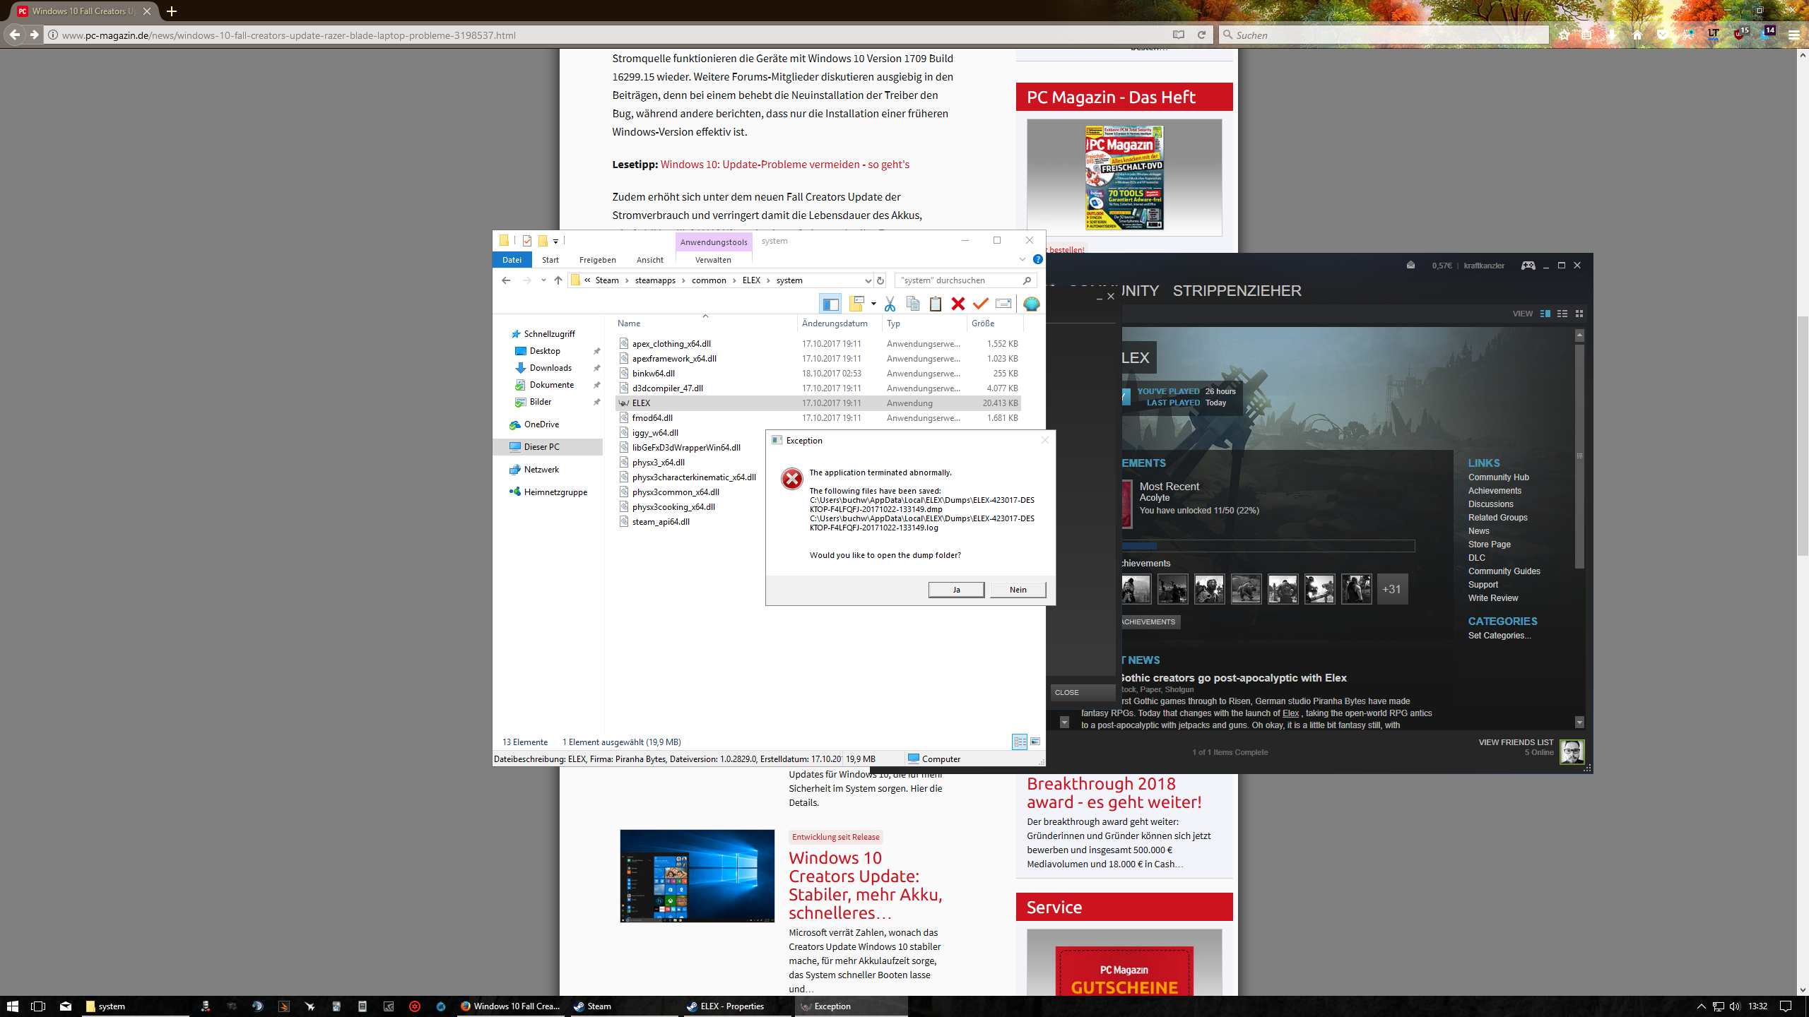Open the Community Hub link in Steam
Image resolution: width=1809 pixels, height=1017 pixels.
[1498, 477]
